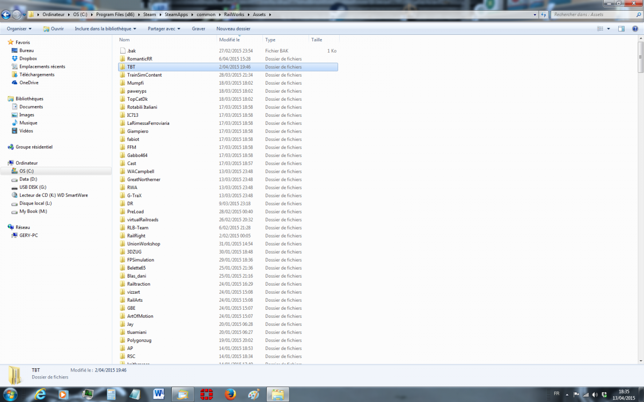Open Microsoft Word in the taskbar

click(x=158, y=394)
